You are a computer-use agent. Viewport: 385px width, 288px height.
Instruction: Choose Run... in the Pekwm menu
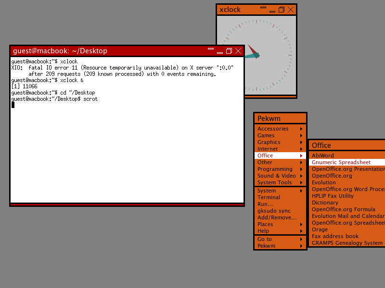pyautogui.click(x=280, y=204)
